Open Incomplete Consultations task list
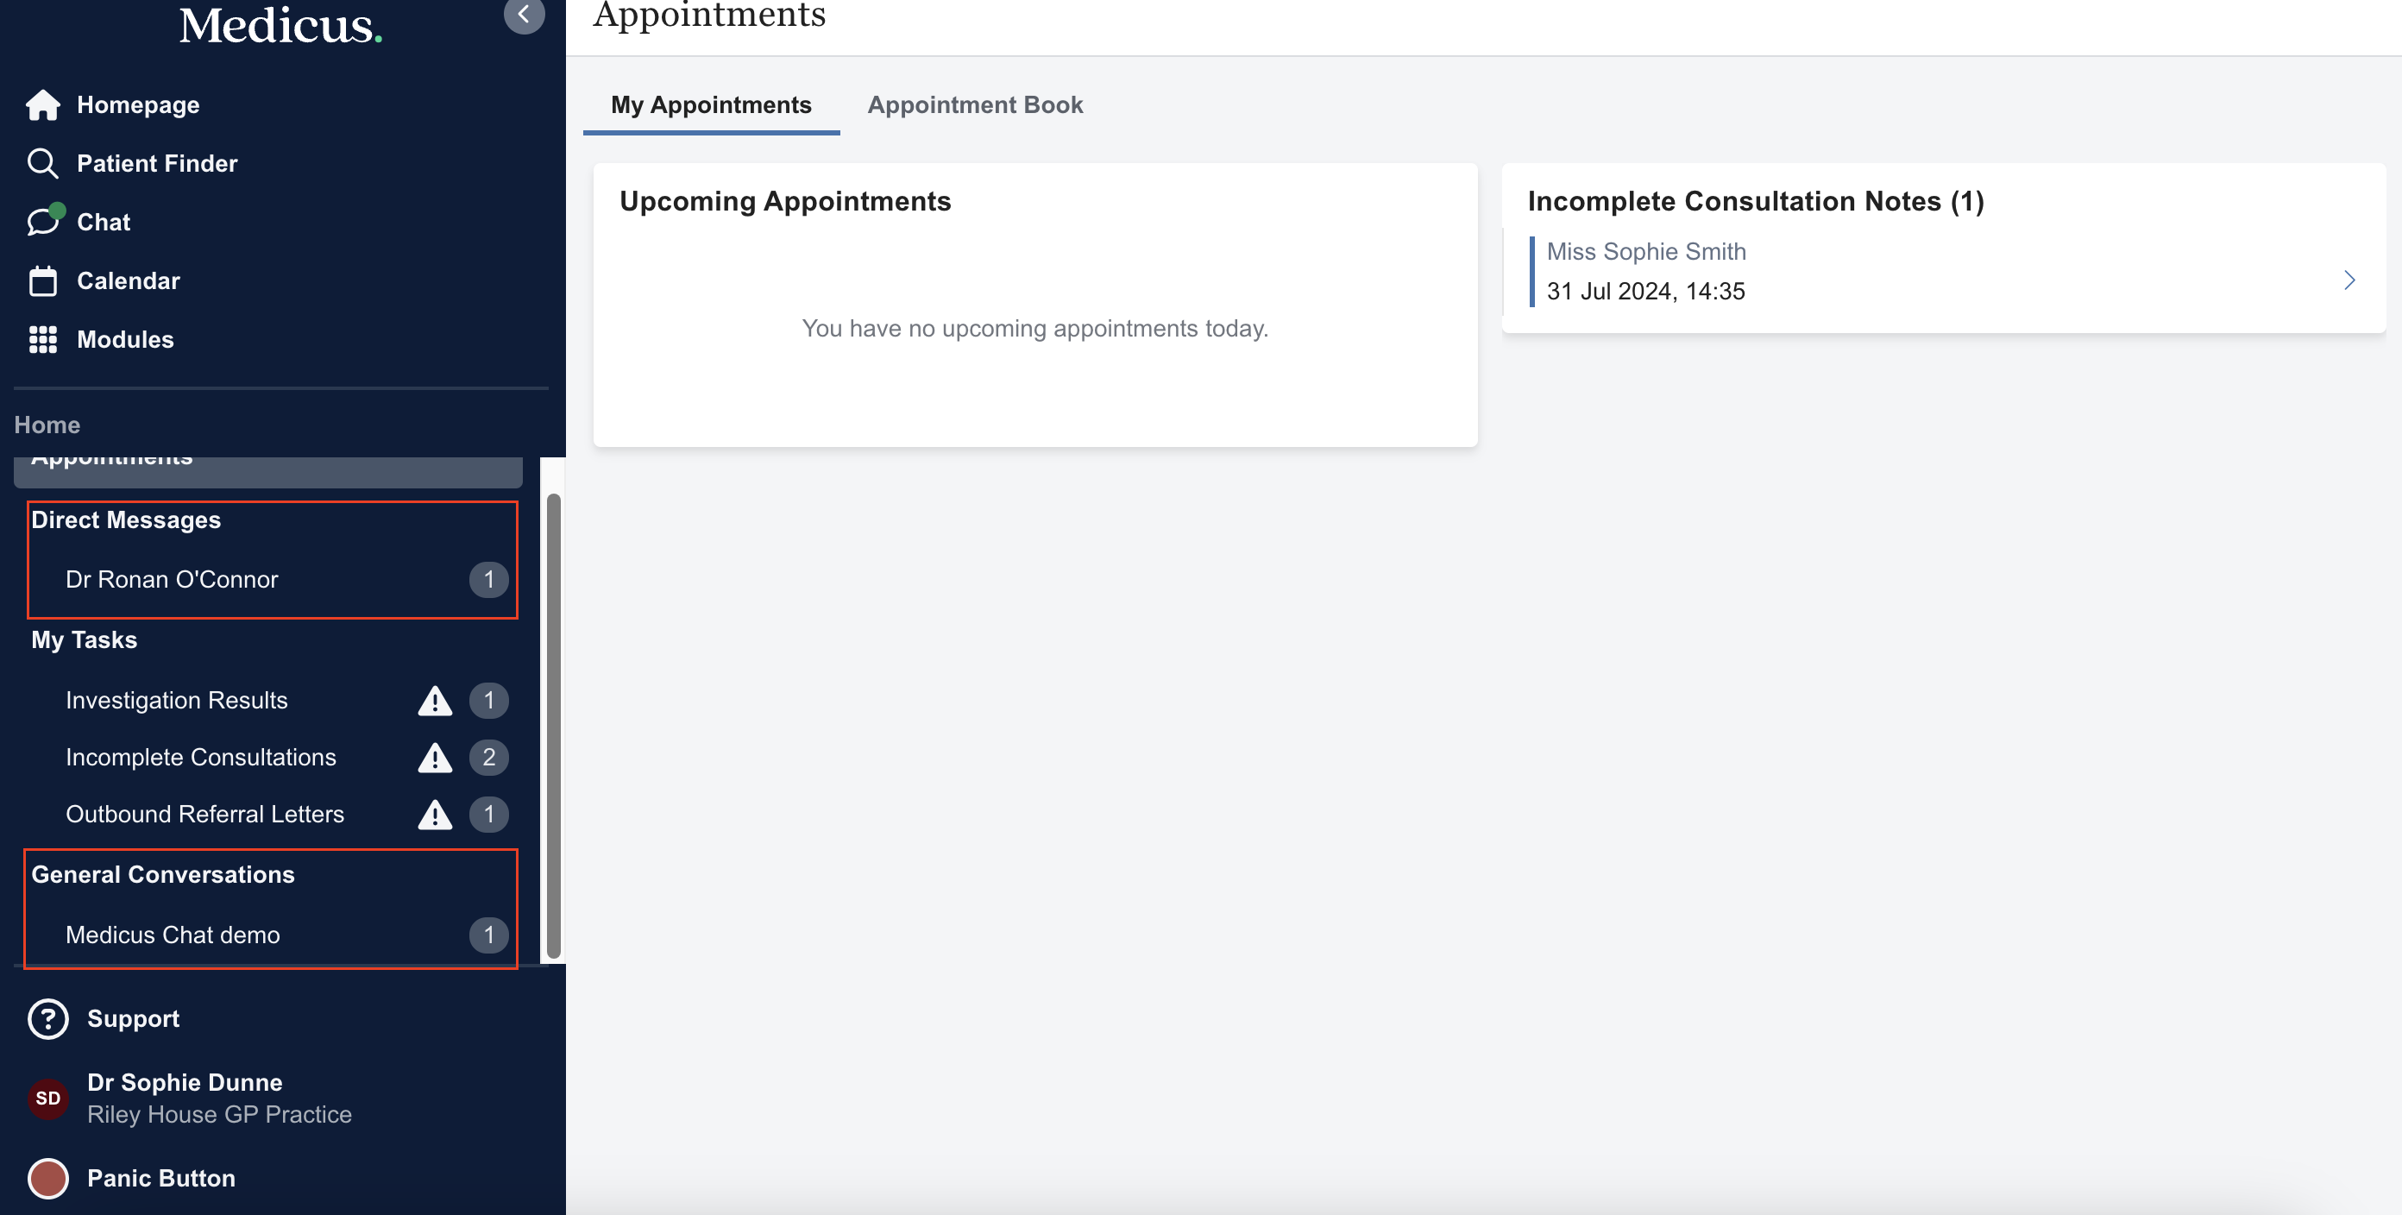 (x=201, y=757)
